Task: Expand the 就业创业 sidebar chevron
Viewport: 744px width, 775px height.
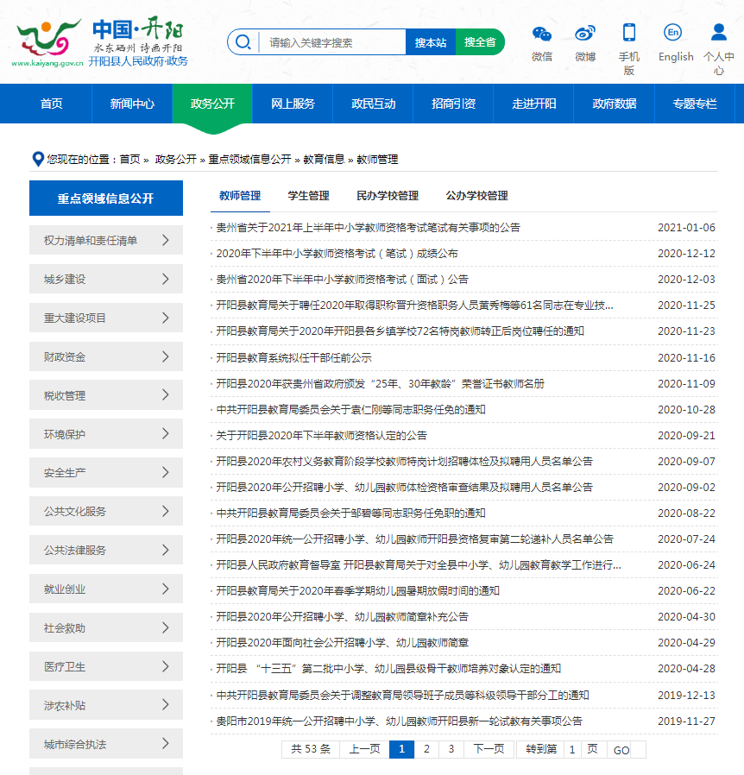Action: pyautogui.click(x=166, y=589)
